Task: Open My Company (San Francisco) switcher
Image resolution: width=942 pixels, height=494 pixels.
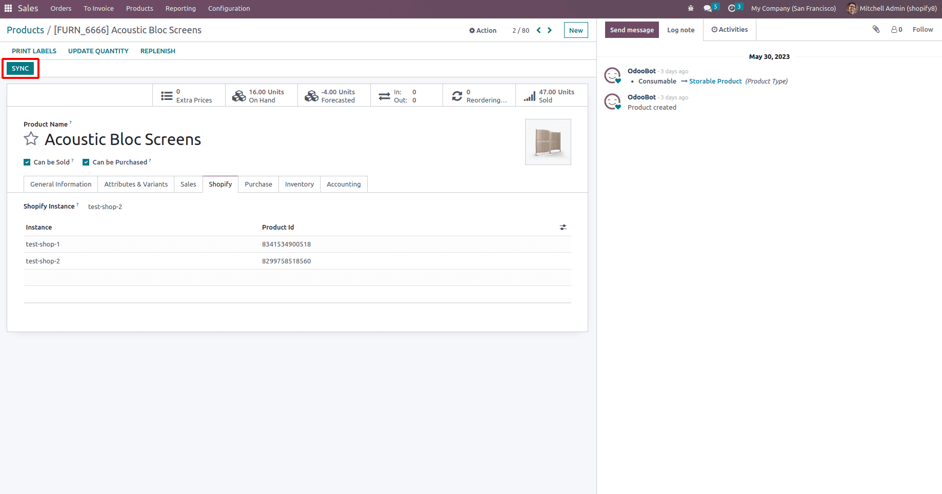Action: click(x=793, y=8)
